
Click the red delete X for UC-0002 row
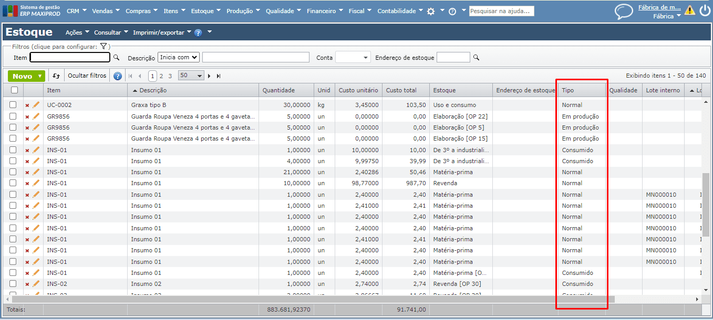(x=27, y=105)
